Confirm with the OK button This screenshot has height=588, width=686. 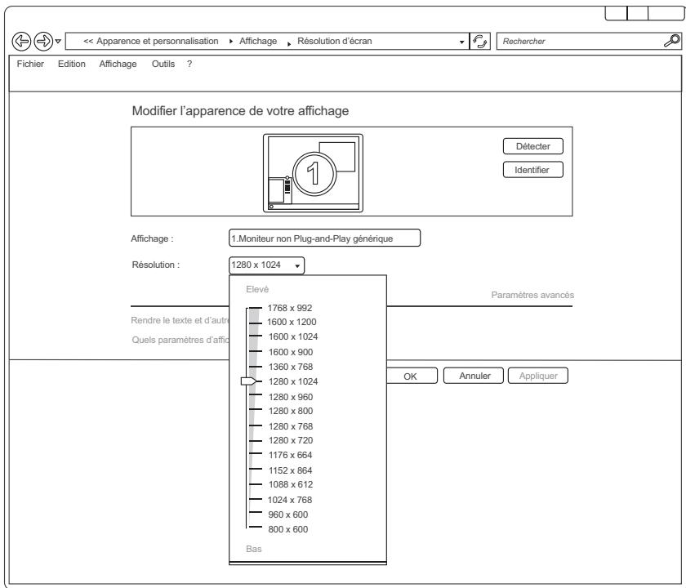click(412, 376)
